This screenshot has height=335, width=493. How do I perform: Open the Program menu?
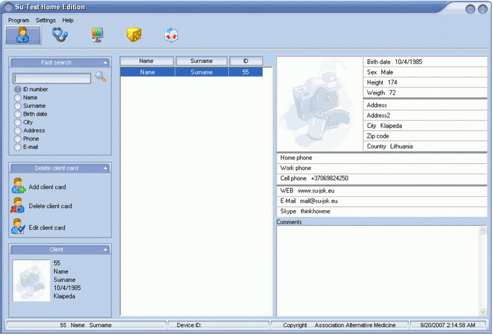tap(18, 20)
